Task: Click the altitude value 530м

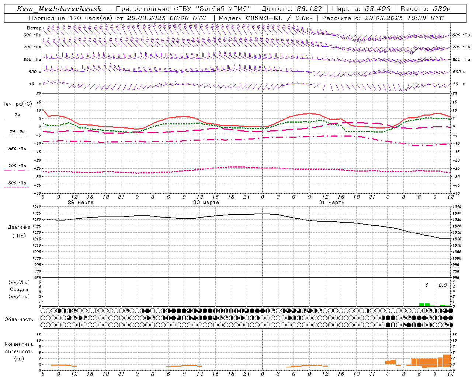Action: 441,9
